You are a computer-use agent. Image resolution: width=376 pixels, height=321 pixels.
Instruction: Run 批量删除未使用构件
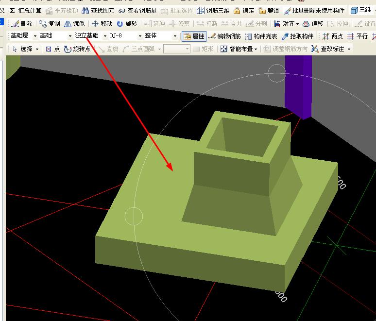pos(314,11)
